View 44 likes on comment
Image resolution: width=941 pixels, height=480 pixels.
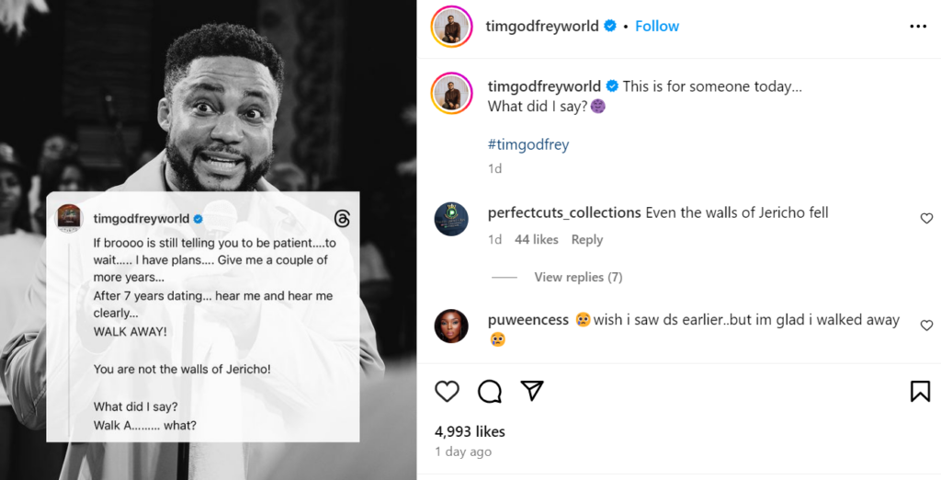[x=537, y=239]
